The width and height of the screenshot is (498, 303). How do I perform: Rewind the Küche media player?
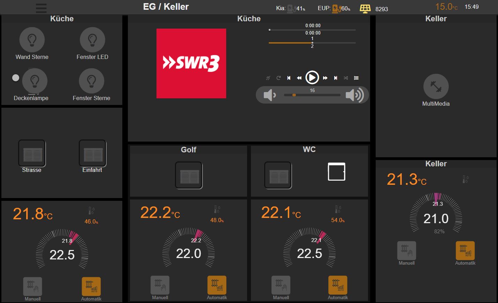tap(299, 78)
